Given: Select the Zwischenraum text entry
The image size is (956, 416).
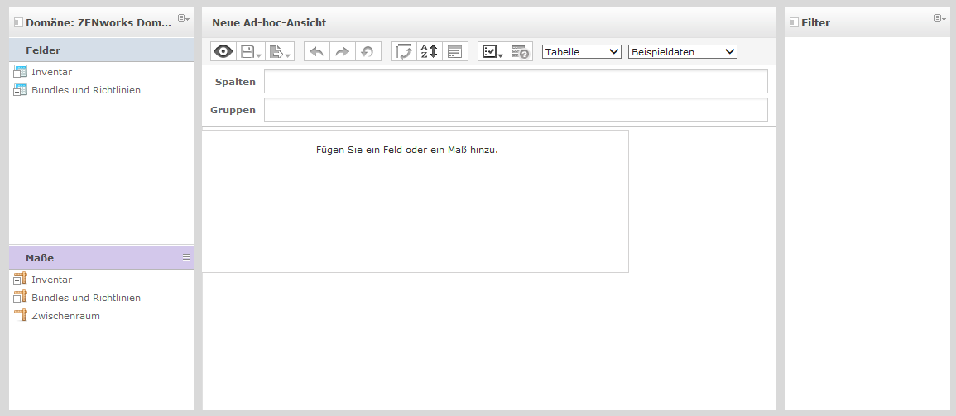Looking at the screenshot, I should [66, 316].
